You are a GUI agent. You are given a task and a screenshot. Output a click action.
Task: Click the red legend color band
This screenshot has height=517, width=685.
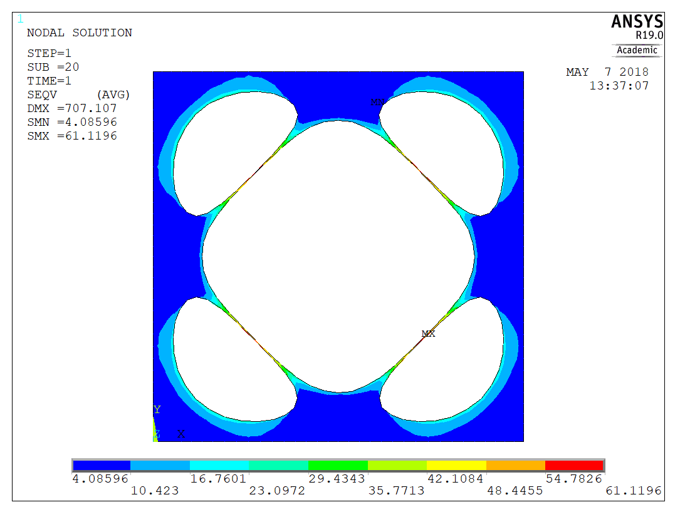(574, 465)
